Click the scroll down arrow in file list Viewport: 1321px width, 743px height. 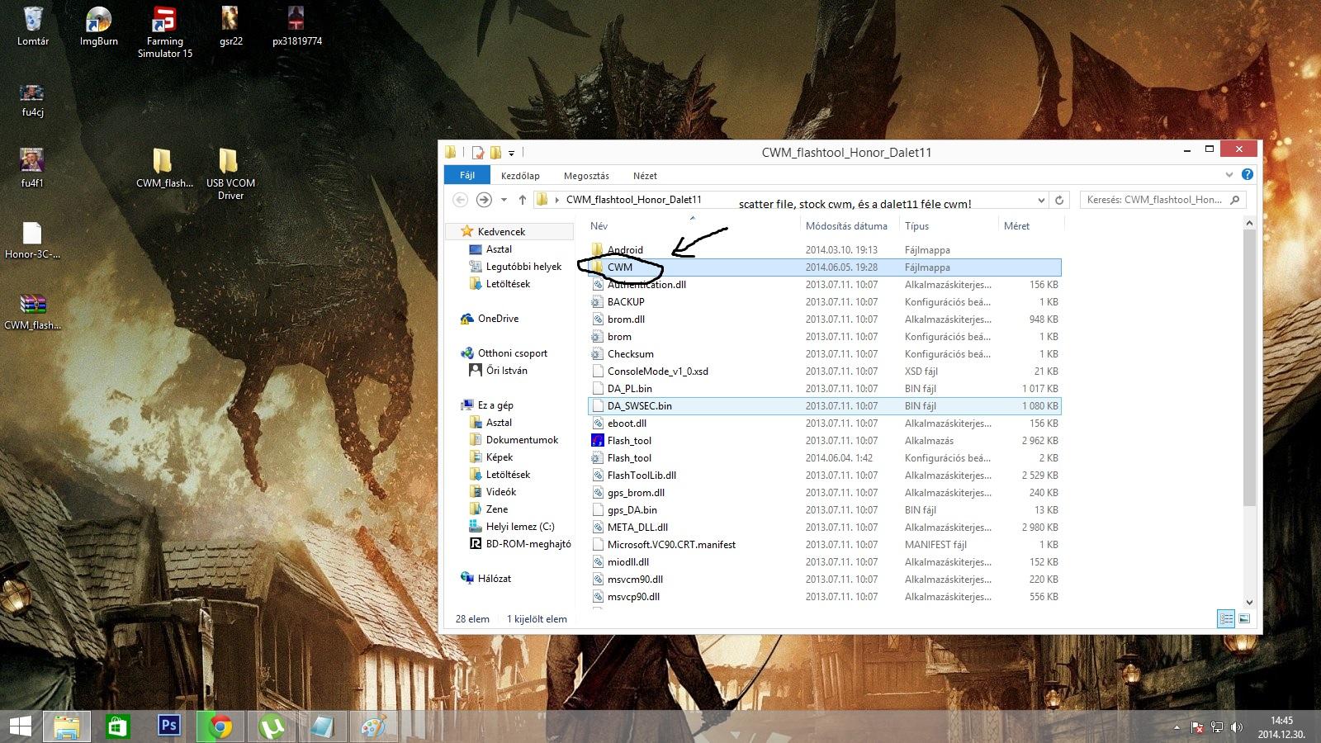(1248, 603)
